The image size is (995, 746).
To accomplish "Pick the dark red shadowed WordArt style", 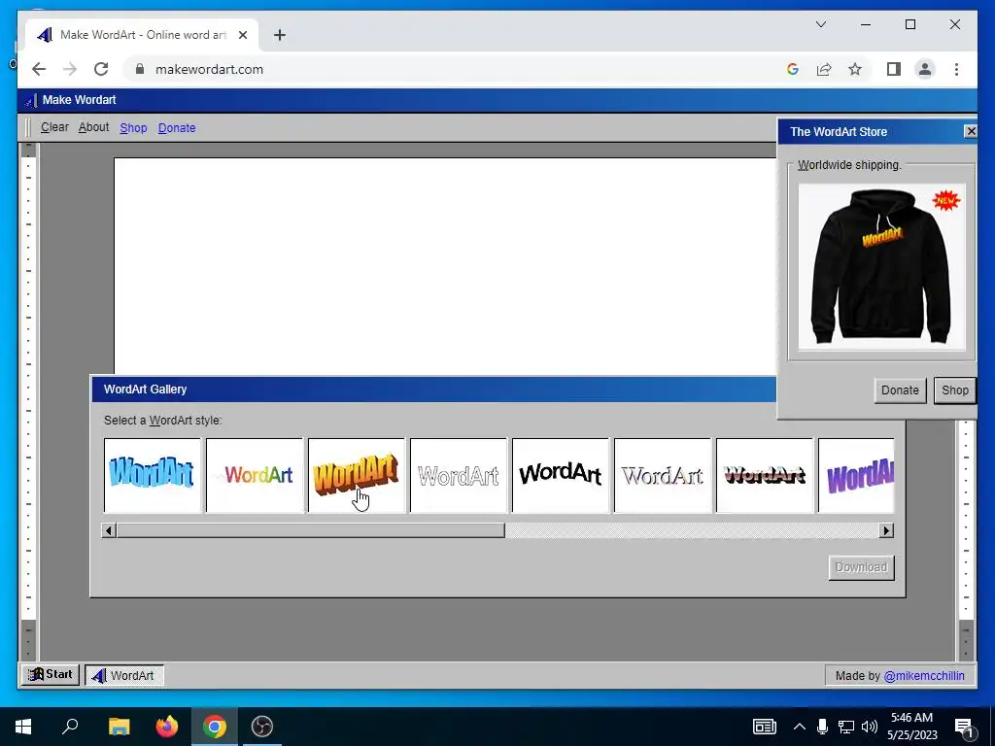I will pos(765,475).
